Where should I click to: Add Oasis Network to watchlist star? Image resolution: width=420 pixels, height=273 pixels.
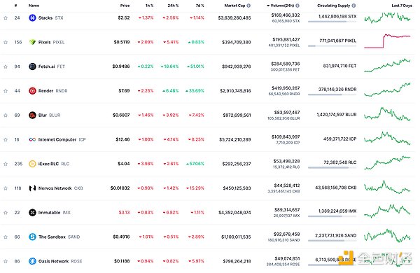[x=6, y=261]
